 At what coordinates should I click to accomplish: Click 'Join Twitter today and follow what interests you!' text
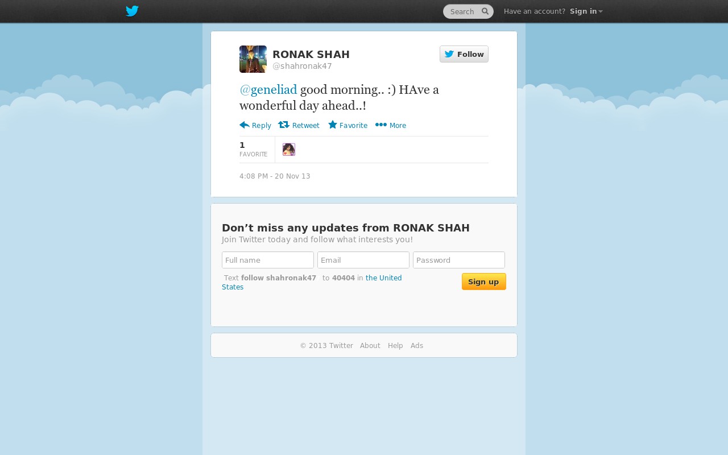(x=317, y=239)
